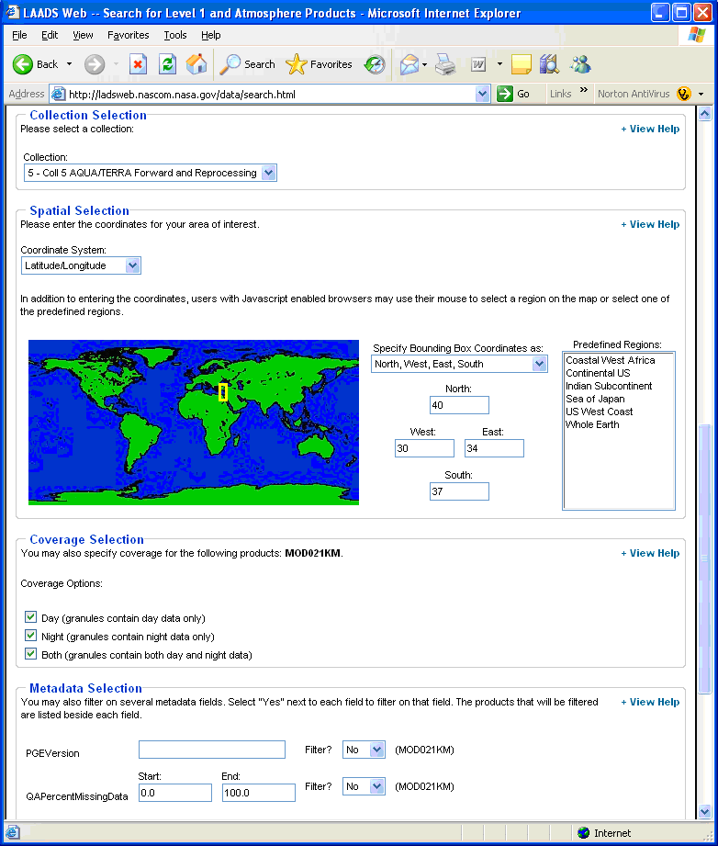Image resolution: width=718 pixels, height=846 pixels.
Task: Toggle the Night granules checkbox
Action: (30, 636)
